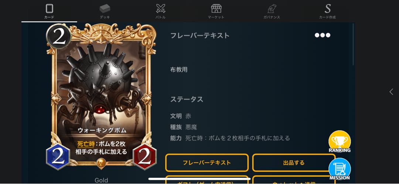
Task: Tap the blue attack value hexagon
Action: 58,157
